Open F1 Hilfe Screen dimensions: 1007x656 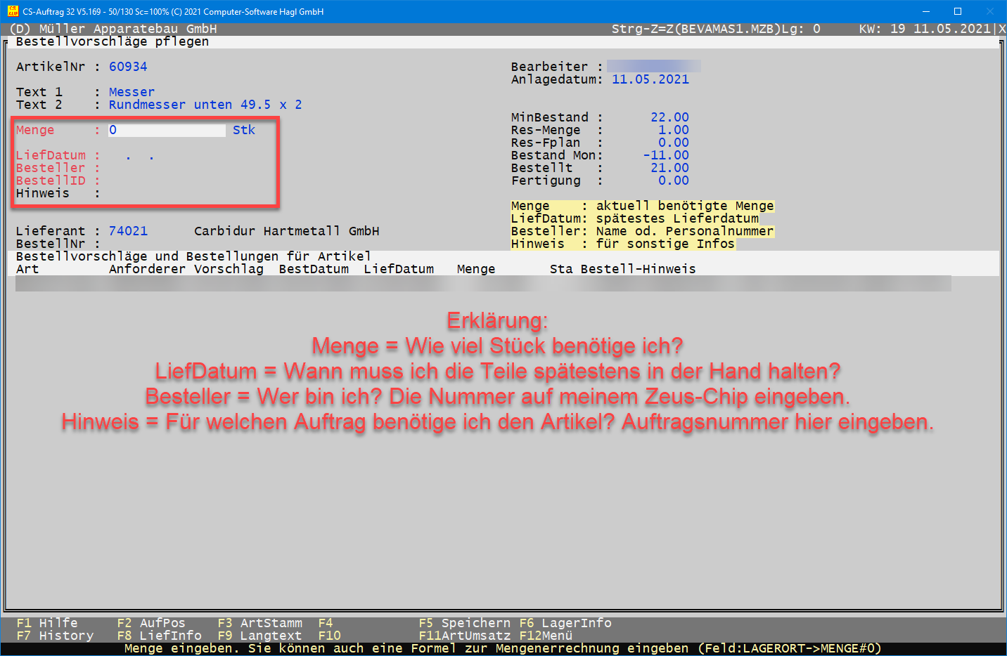point(47,623)
